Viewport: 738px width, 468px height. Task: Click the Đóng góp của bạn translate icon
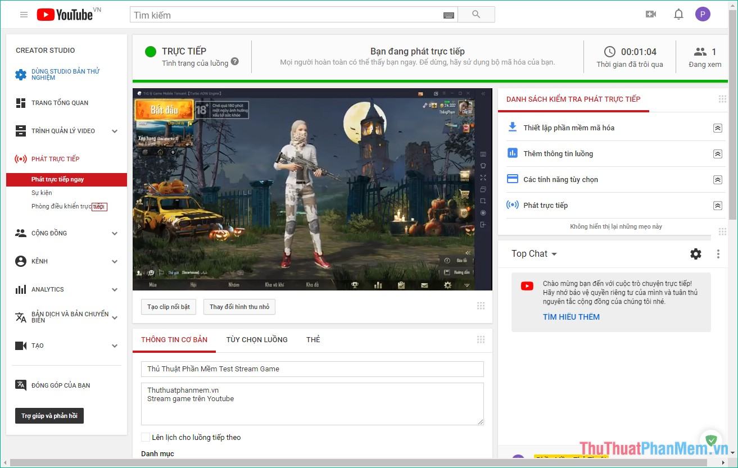pos(21,385)
